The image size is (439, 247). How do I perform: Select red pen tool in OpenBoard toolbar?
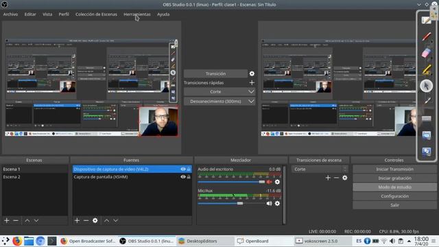427,36
